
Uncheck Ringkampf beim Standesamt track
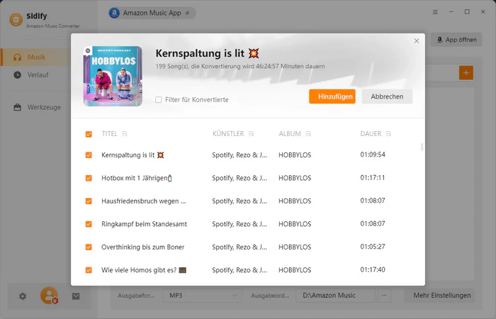(89, 224)
